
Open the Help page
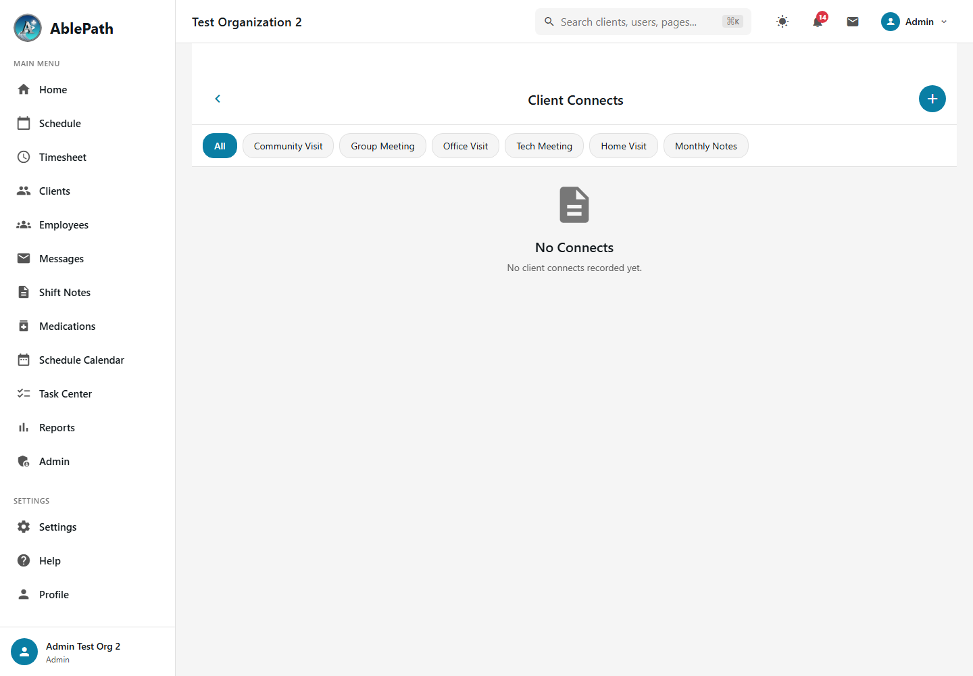pyautogui.click(x=87, y=560)
